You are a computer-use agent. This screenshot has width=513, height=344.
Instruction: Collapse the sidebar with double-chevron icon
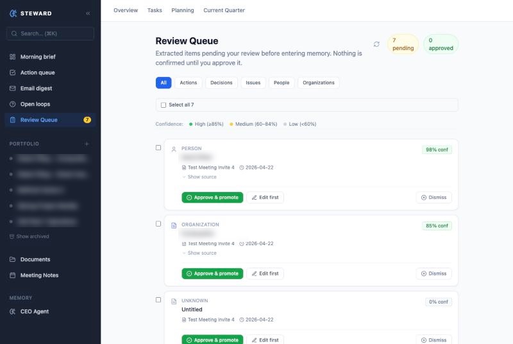(88, 13)
